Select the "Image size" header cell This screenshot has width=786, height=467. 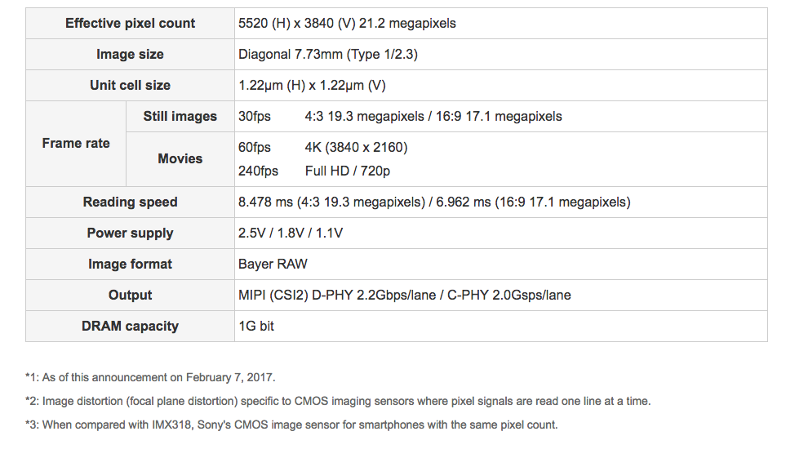130,54
